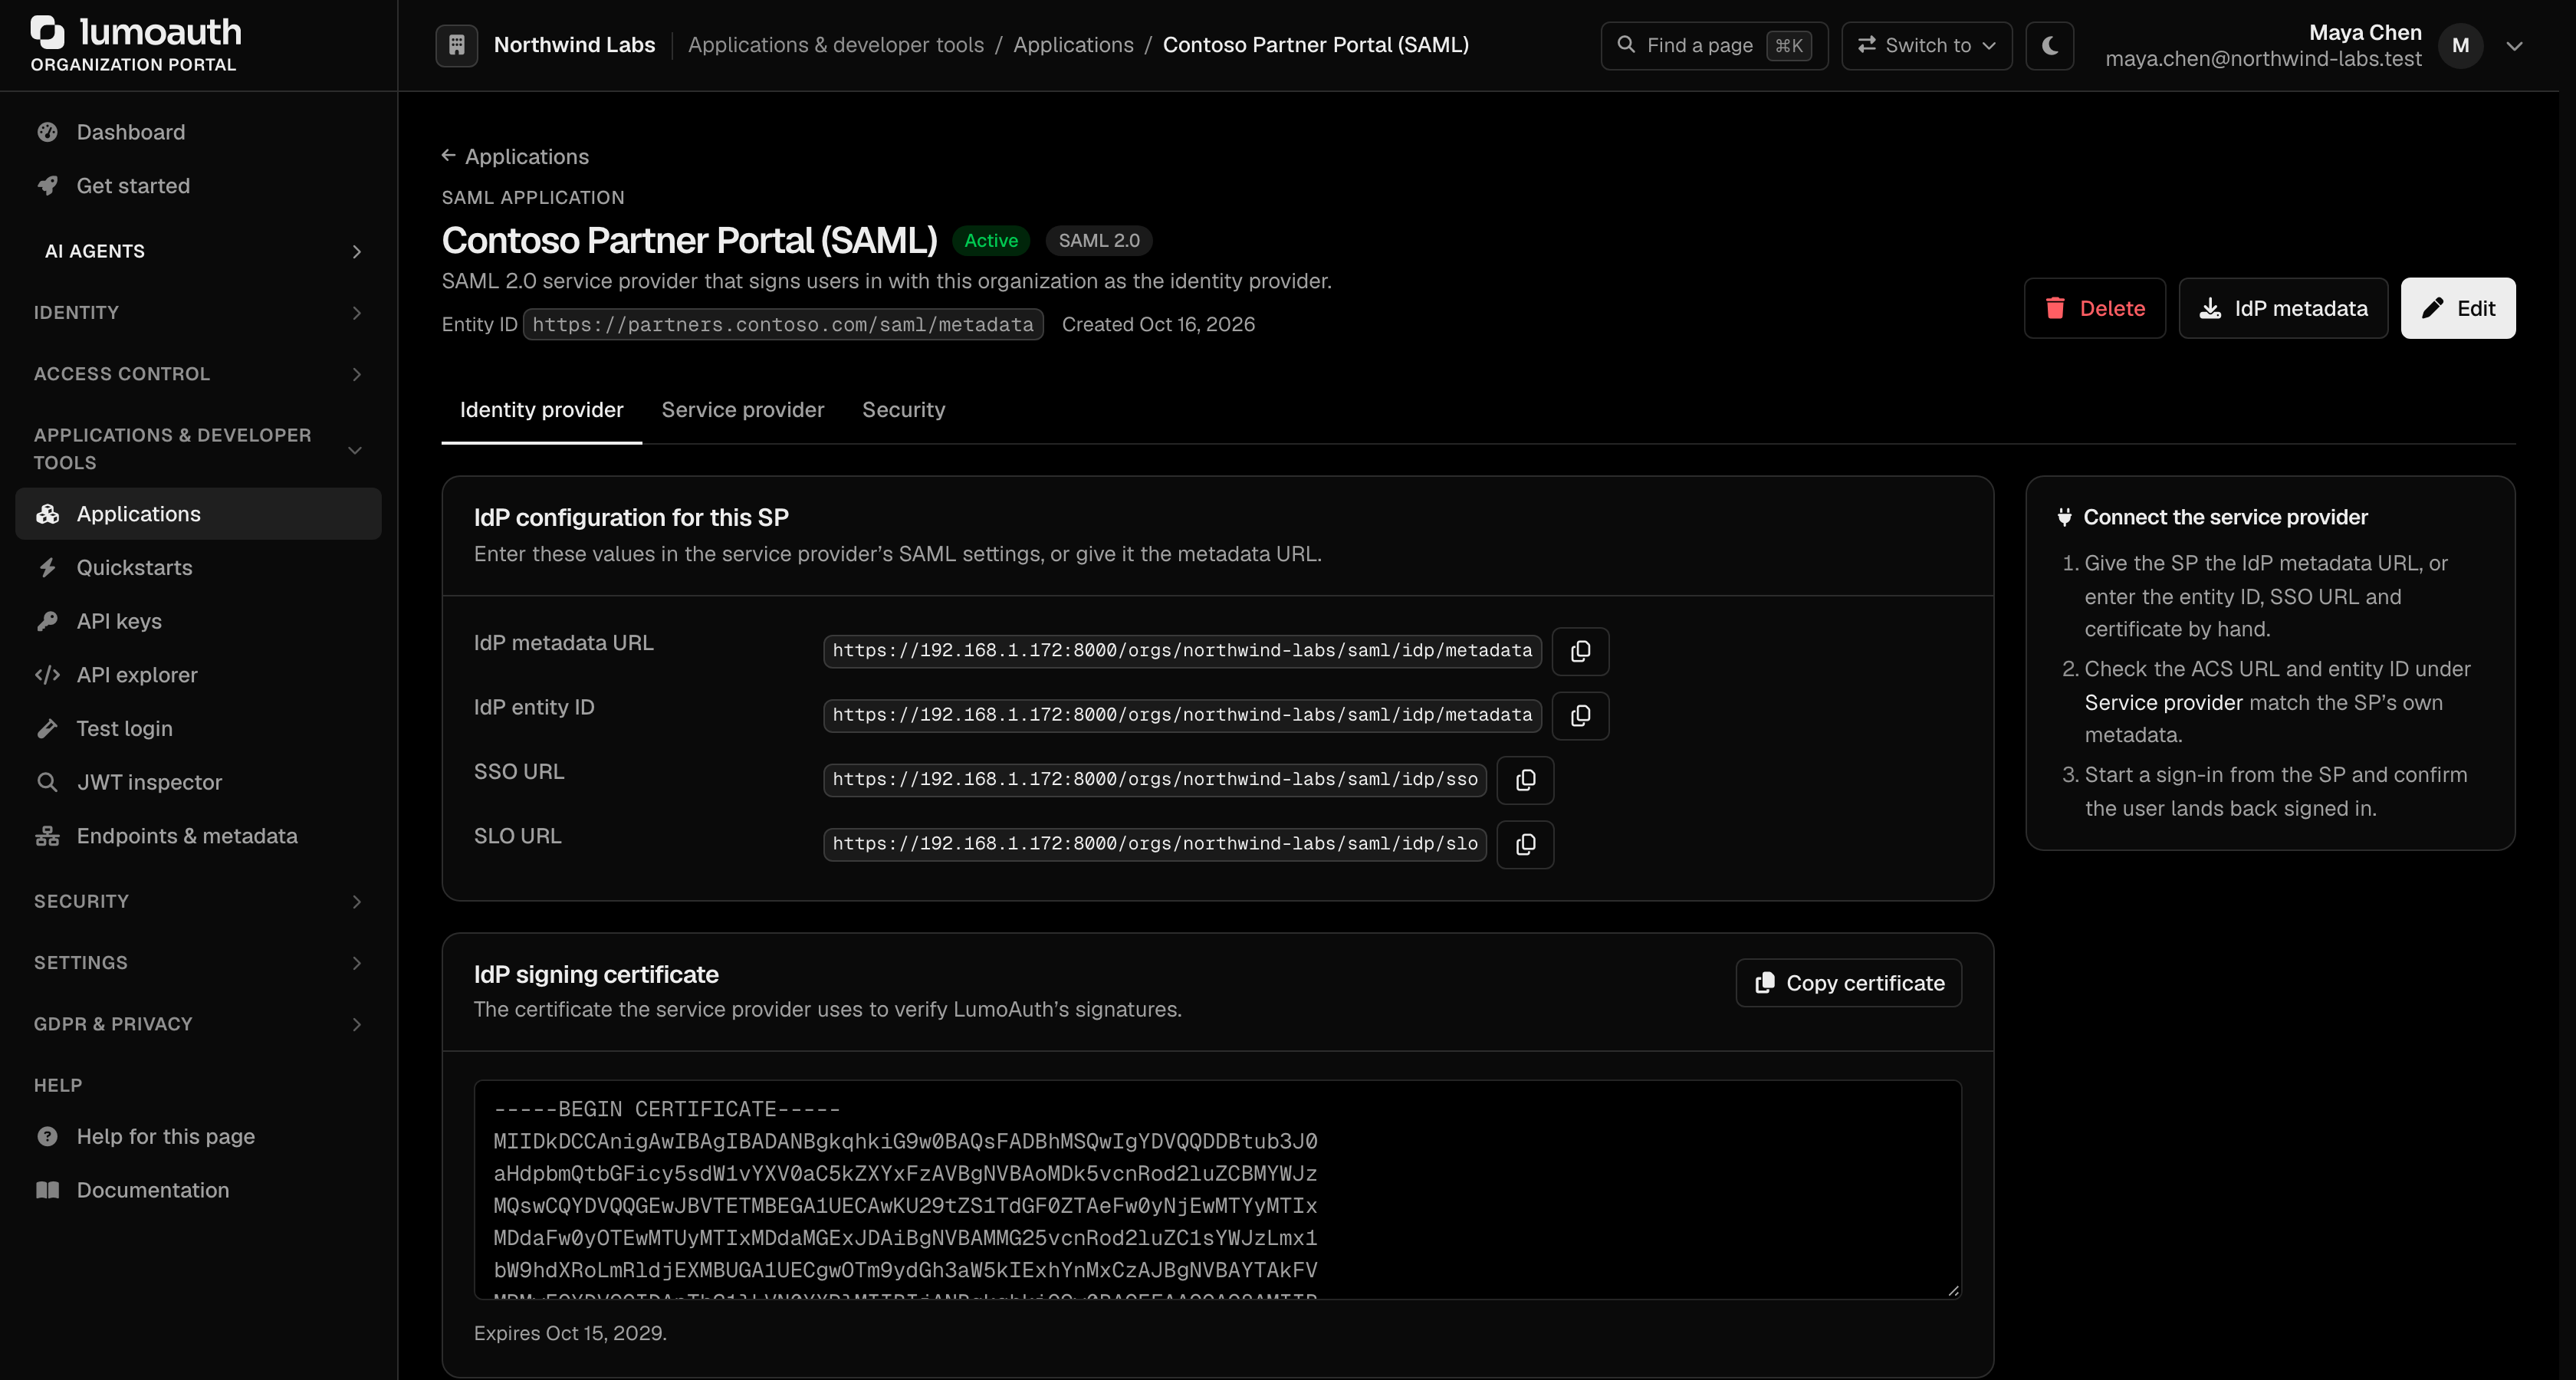This screenshot has height=1380, width=2576.
Task: Toggle dark mode with the moon icon
Action: pos(2049,45)
